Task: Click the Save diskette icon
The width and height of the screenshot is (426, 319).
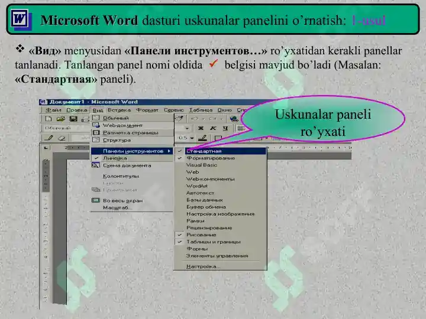Action: click(73, 119)
